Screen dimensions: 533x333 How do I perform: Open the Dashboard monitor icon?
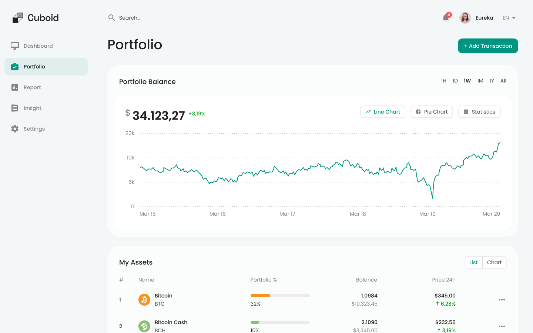coord(14,46)
